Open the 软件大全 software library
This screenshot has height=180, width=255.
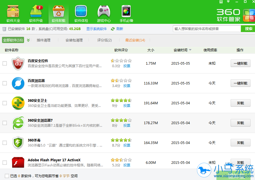click(13, 14)
